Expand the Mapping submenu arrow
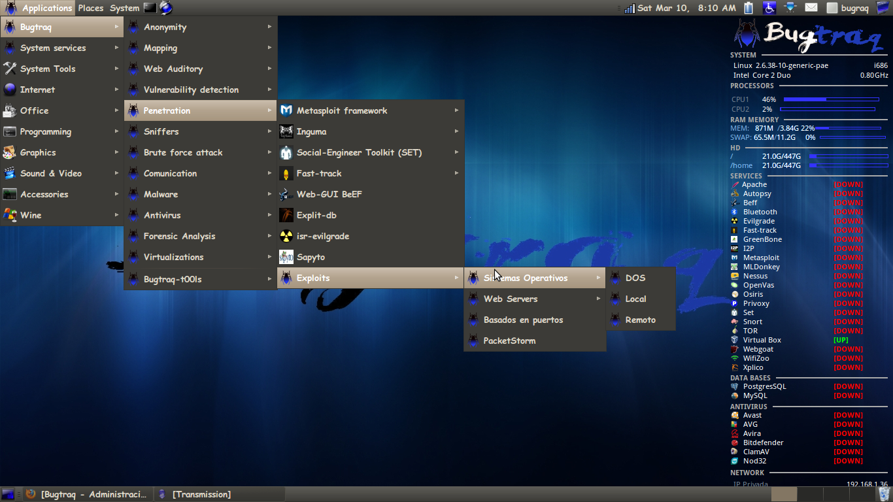The height and width of the screenshot is (502, 893). click(269, 48)
